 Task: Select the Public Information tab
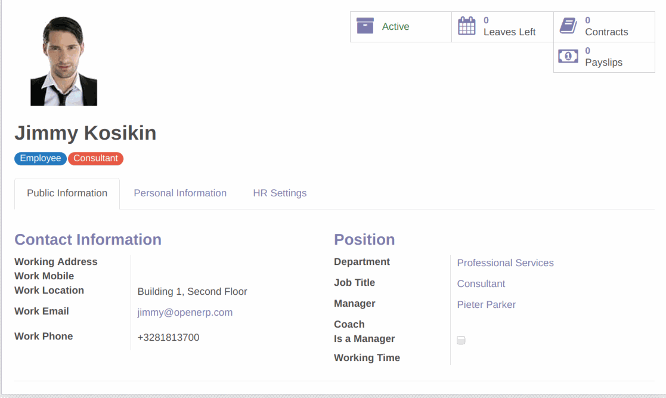[67, 193]
